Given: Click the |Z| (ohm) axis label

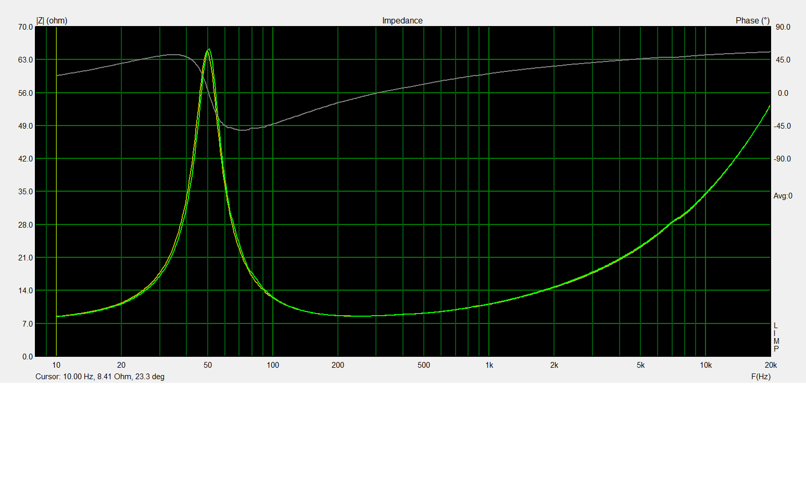Looking at the screenshot, I should coord(52,21).
